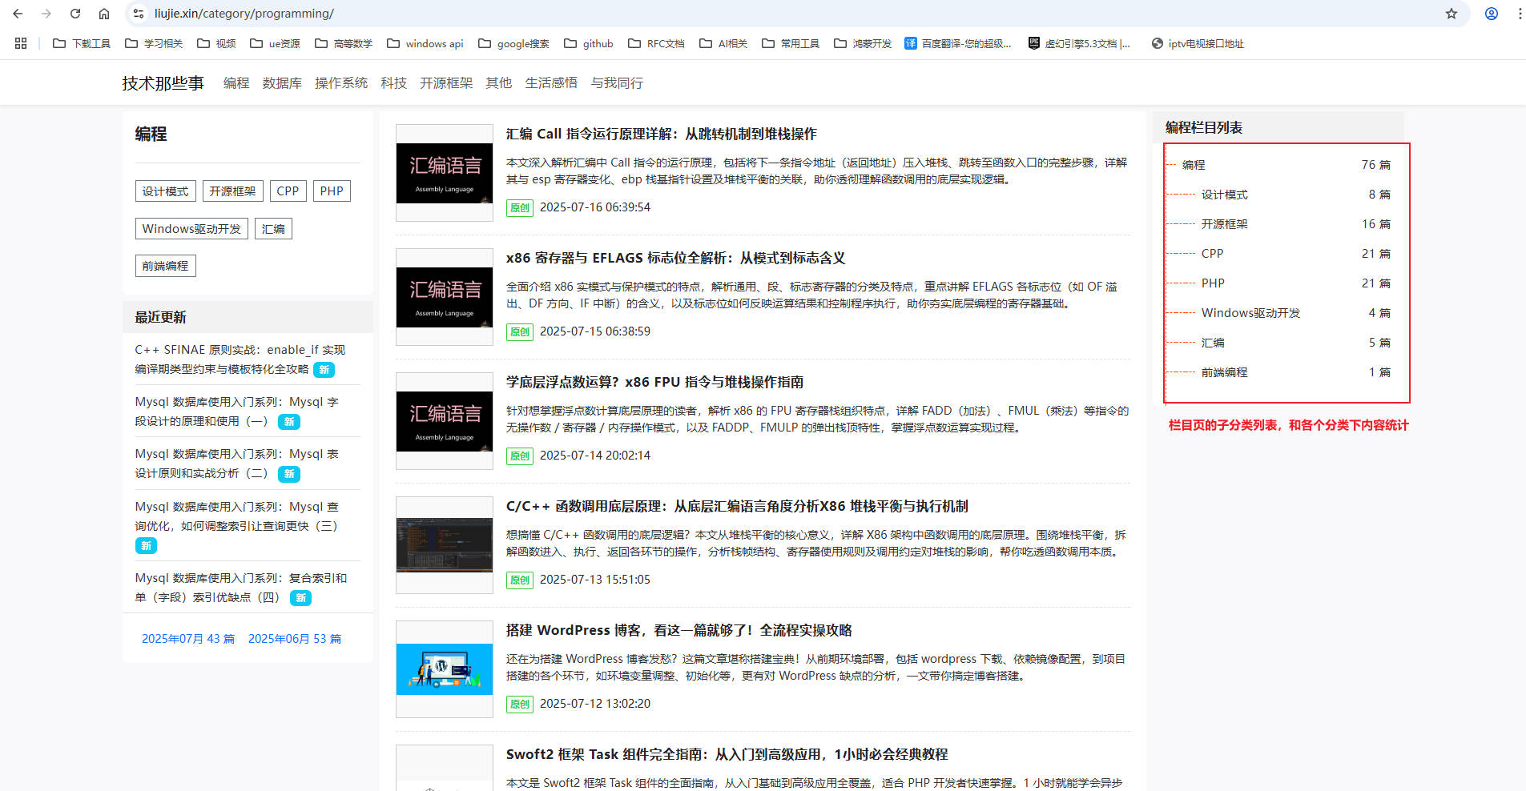Open recent post 复合索引和单字段索引优缺点（四）
Viewport: 1526px width, 791px height.
pos(240,588)
